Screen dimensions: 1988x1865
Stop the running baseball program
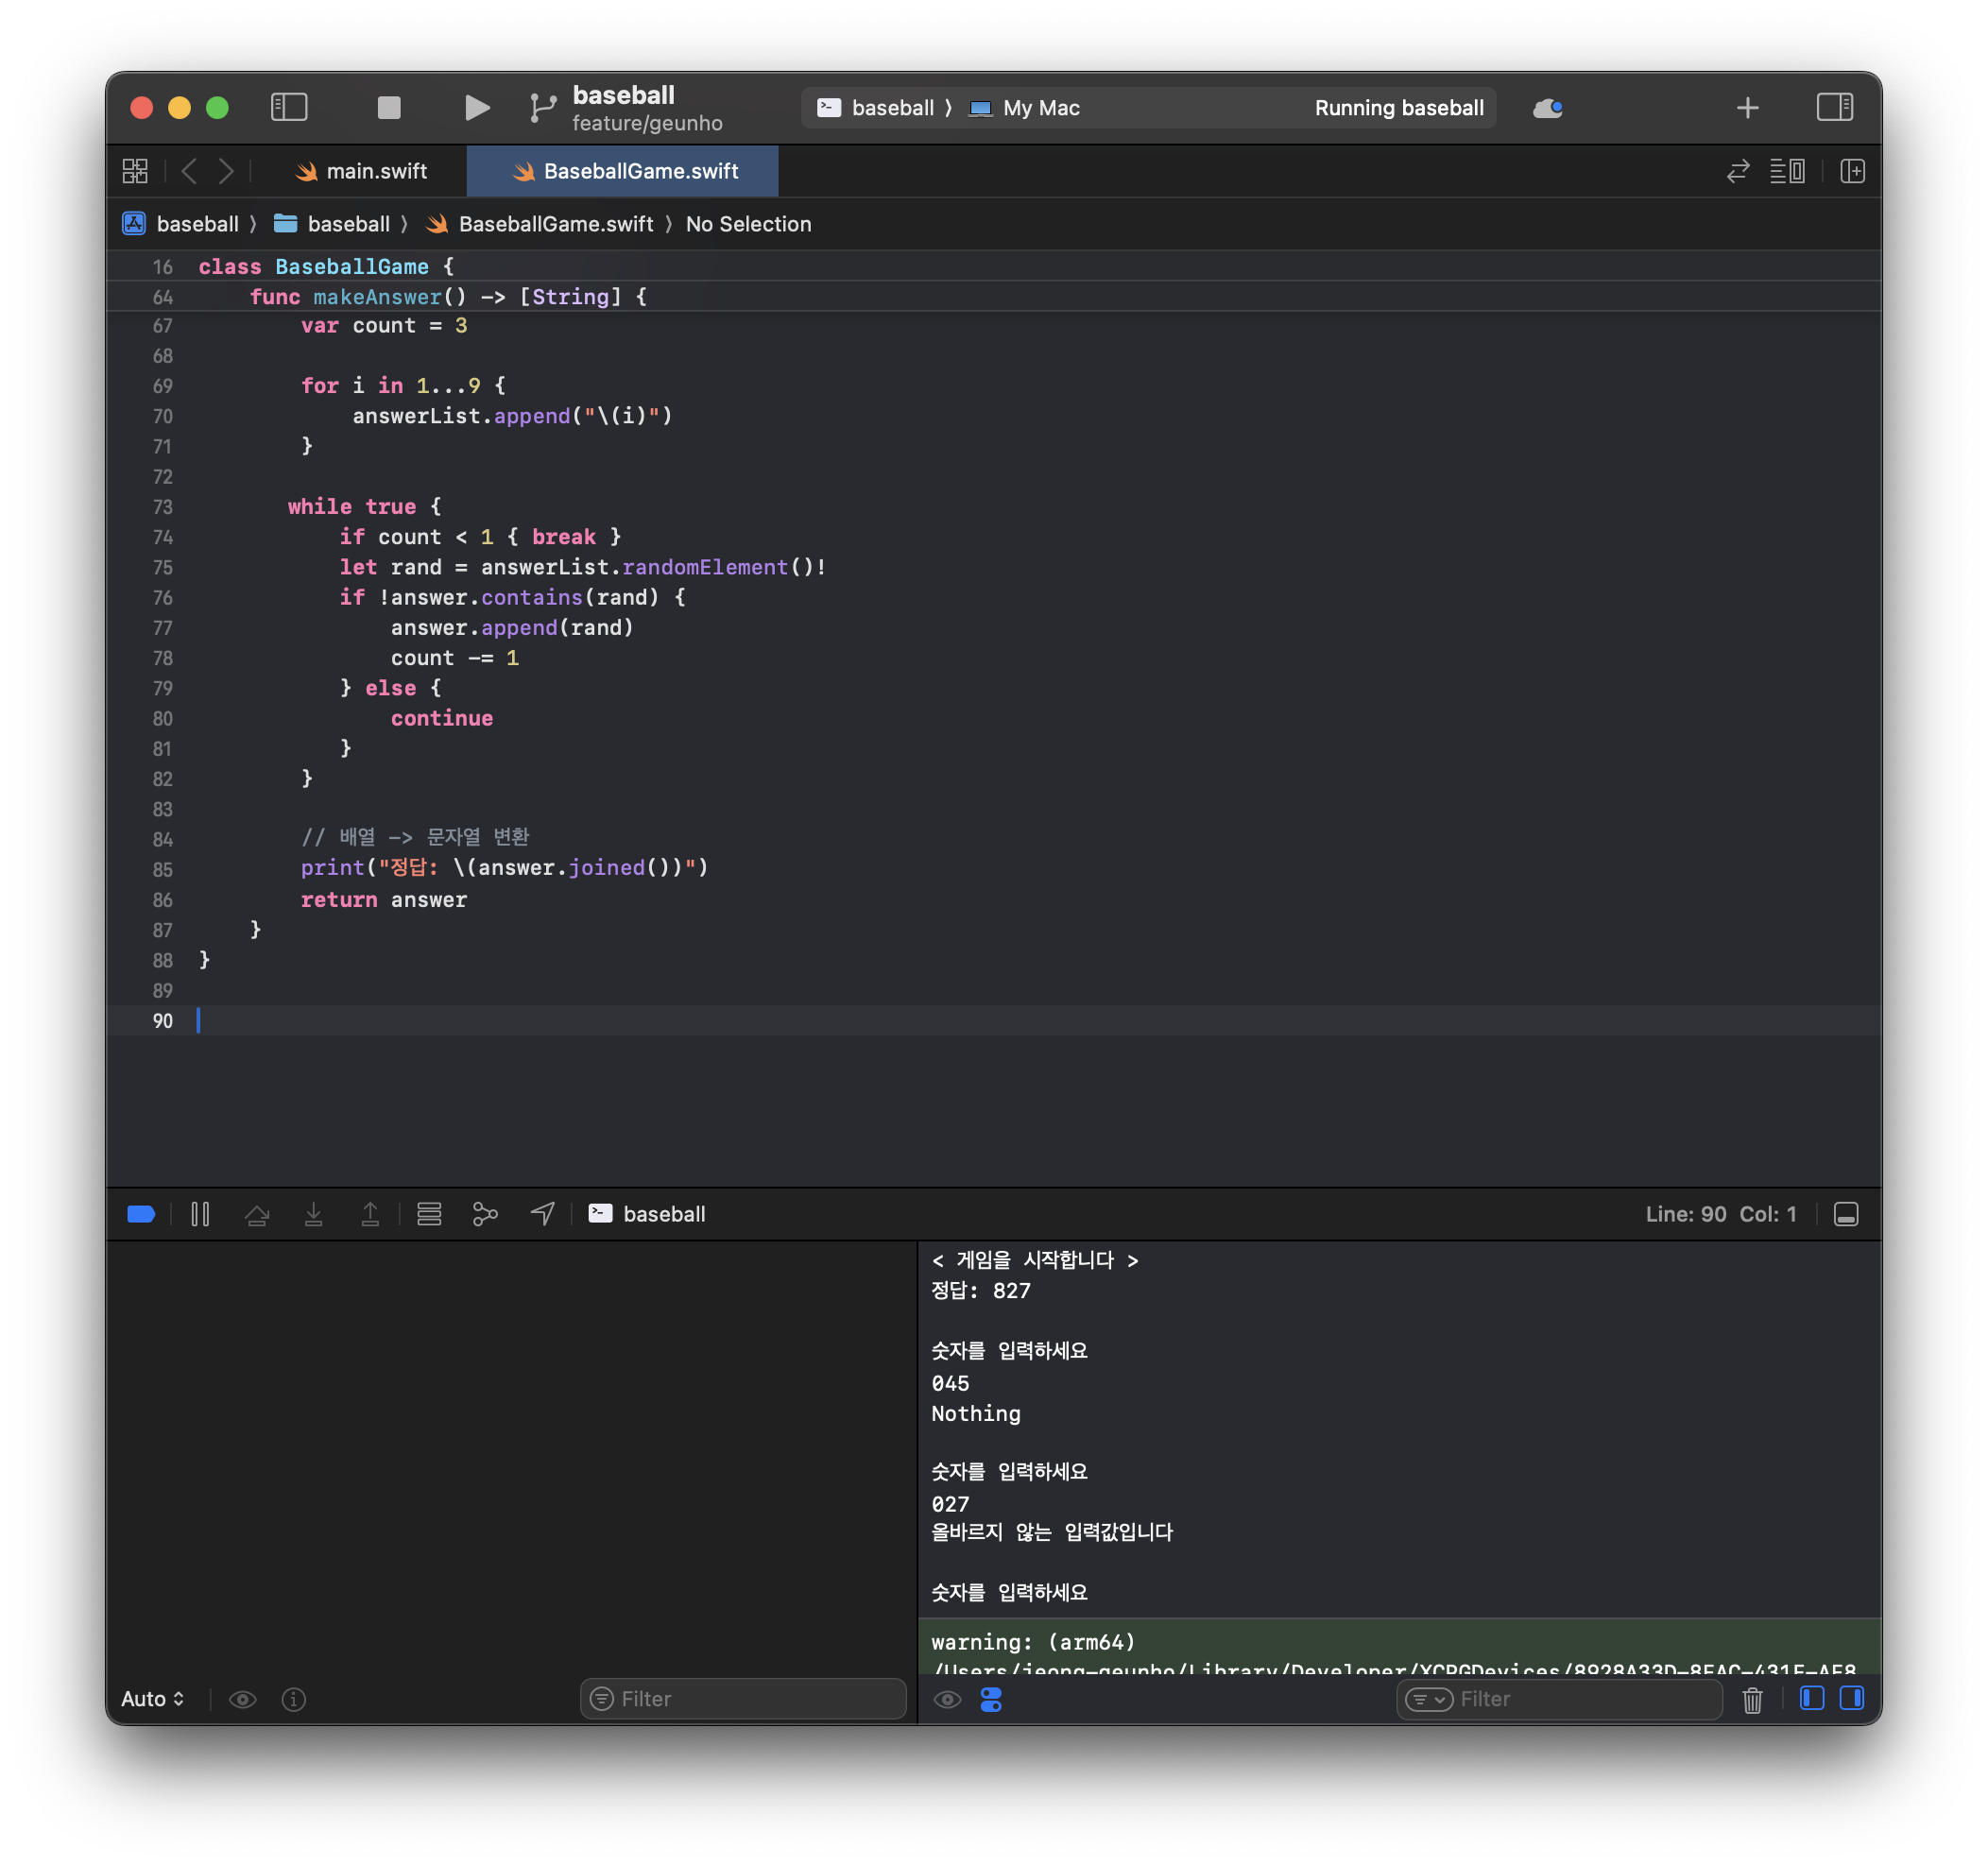388,108
